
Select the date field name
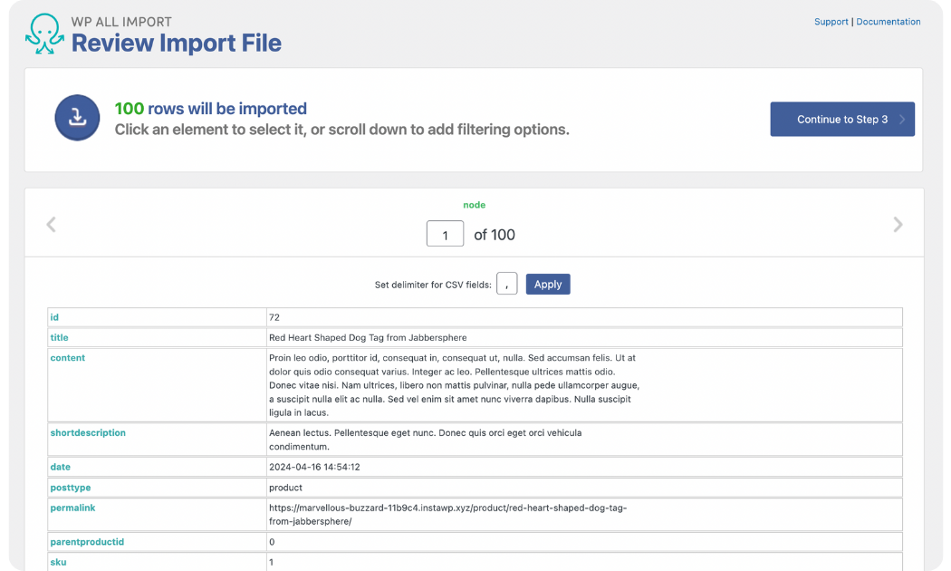[x=60, y=467]
